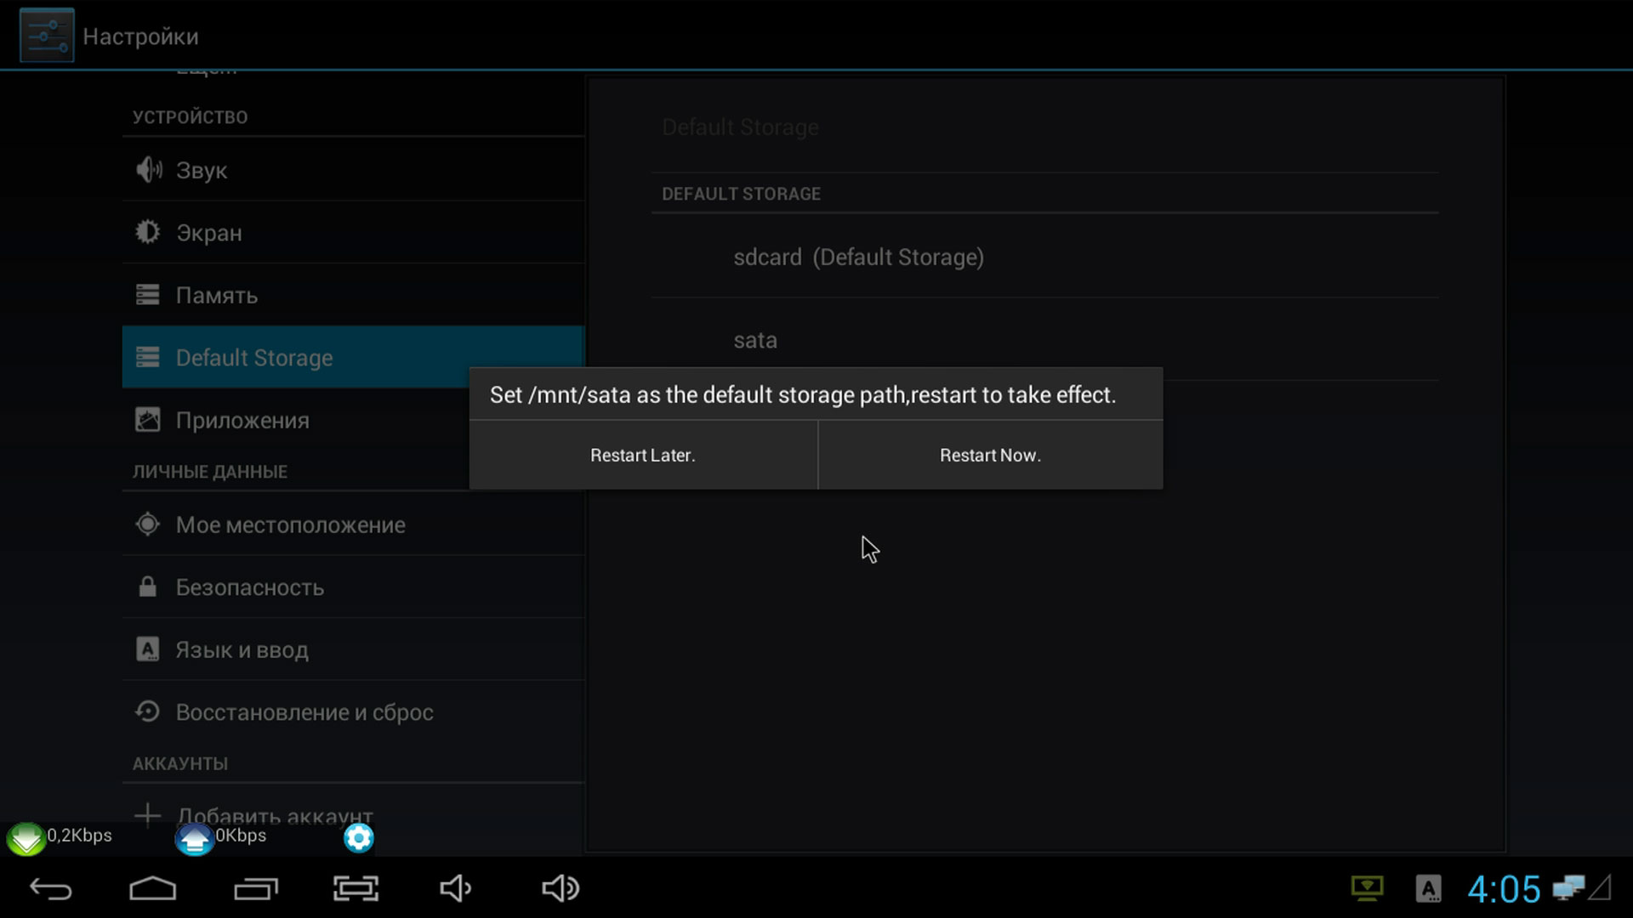
Task: Click the Restart Now button
Action: click(x=990, y=456)
